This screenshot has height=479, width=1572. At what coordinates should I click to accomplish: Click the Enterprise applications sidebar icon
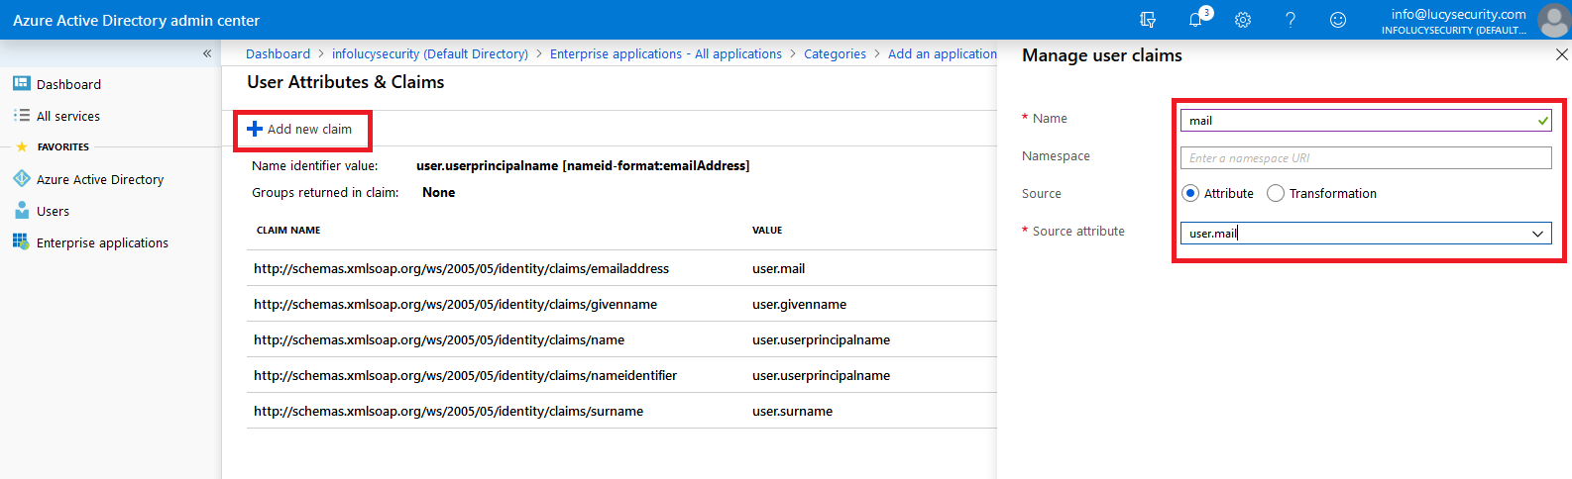(21, 241)
